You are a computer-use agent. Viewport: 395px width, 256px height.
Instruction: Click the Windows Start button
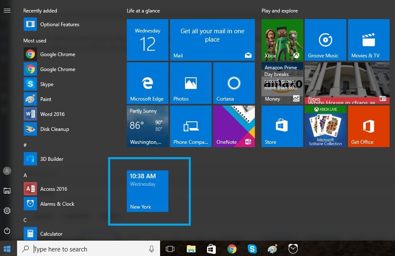(7, 249)
